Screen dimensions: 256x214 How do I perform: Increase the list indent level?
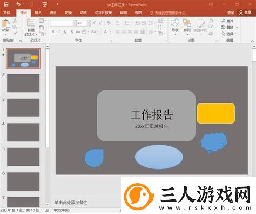144,23
